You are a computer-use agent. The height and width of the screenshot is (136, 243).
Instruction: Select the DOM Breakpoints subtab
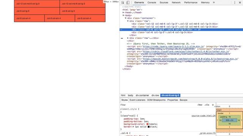pos(156,100)
